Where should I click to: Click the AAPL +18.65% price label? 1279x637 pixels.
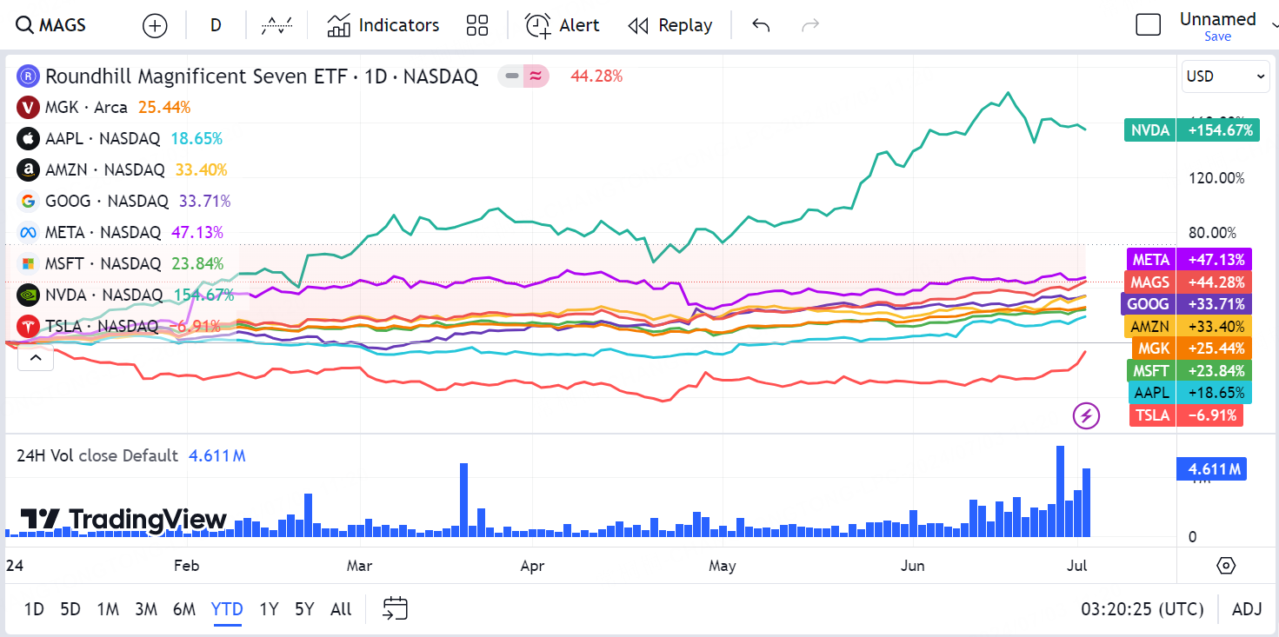coord(1190,393)
